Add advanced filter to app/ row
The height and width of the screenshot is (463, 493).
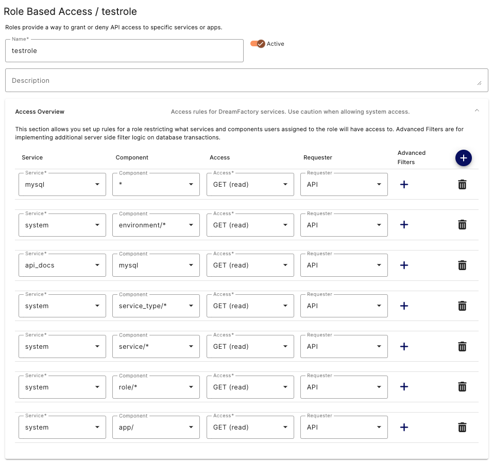[404, 428]
